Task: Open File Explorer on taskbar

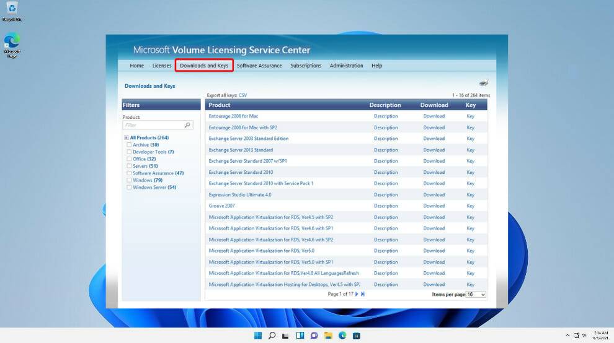Action: tap(328, 336)
